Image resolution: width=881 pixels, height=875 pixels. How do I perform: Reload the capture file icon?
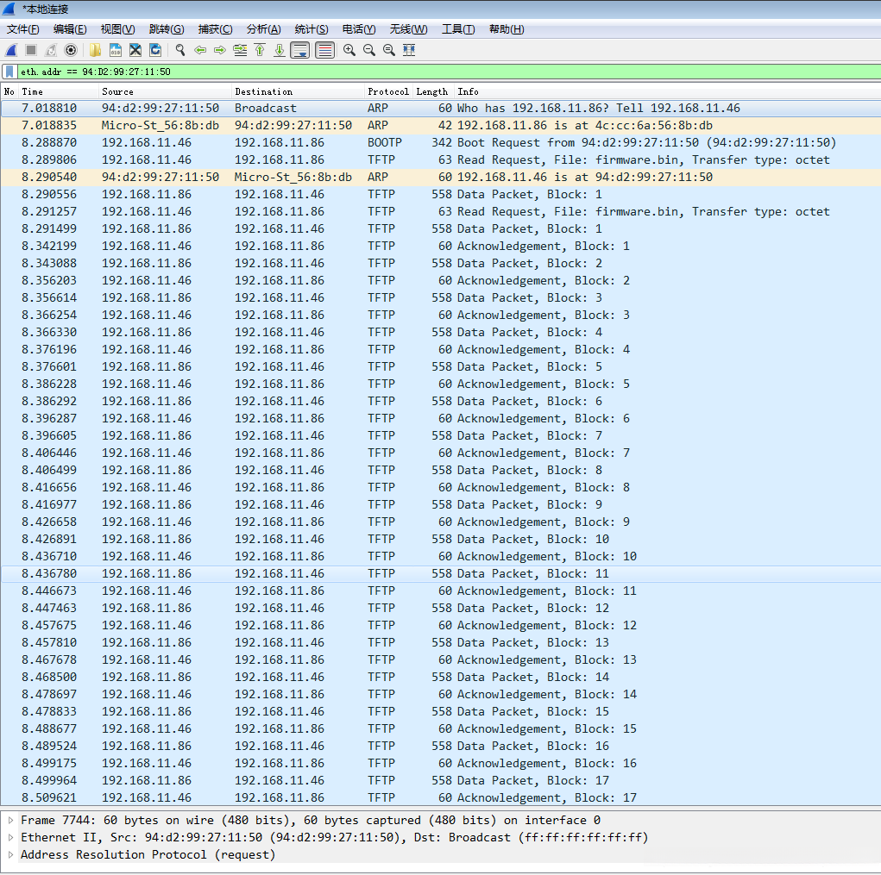[x=155, y=51]
